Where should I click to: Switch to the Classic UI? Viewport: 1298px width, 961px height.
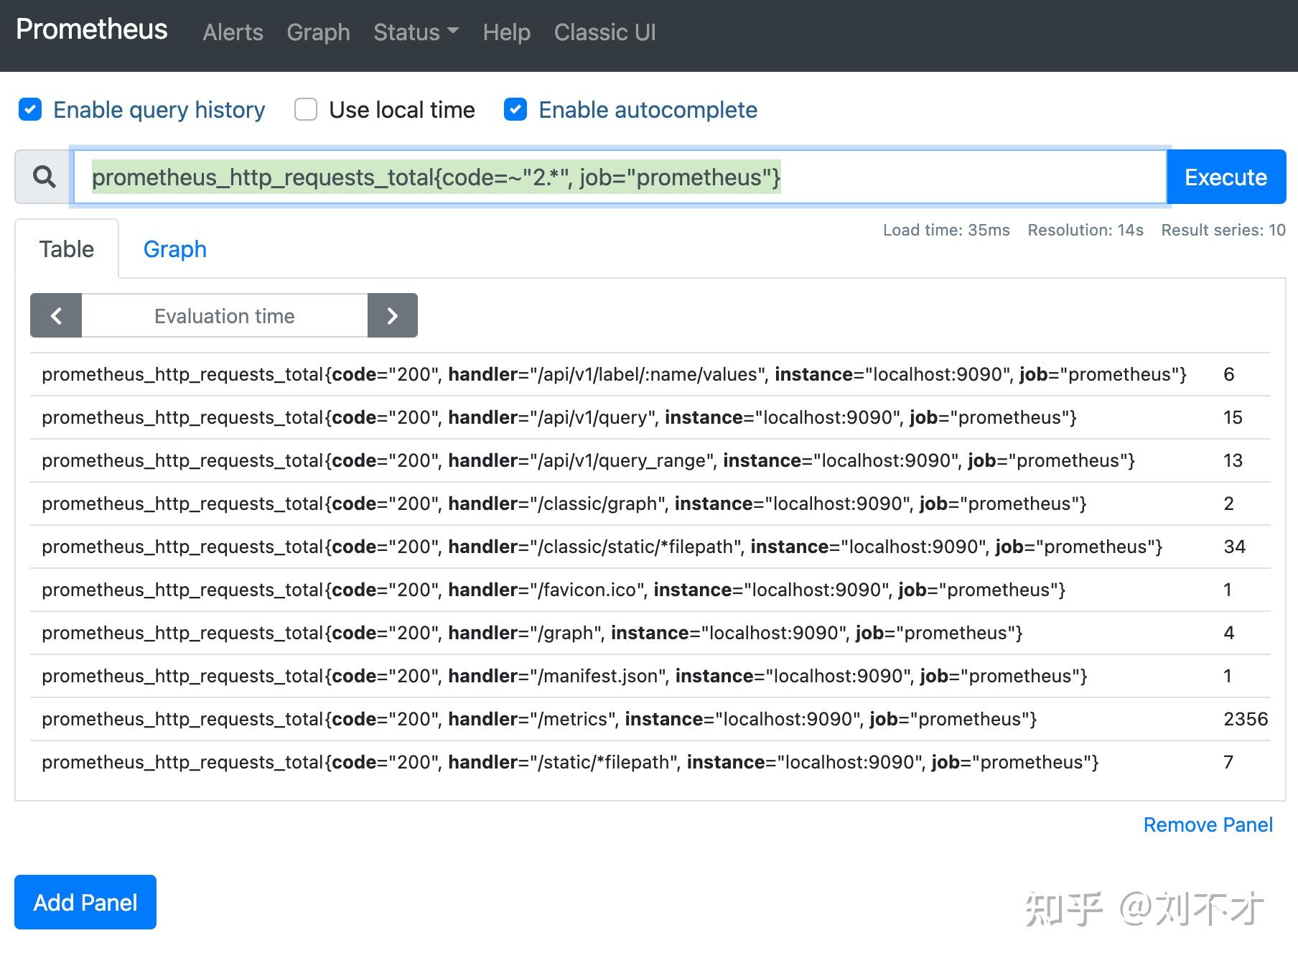point(604,32)
